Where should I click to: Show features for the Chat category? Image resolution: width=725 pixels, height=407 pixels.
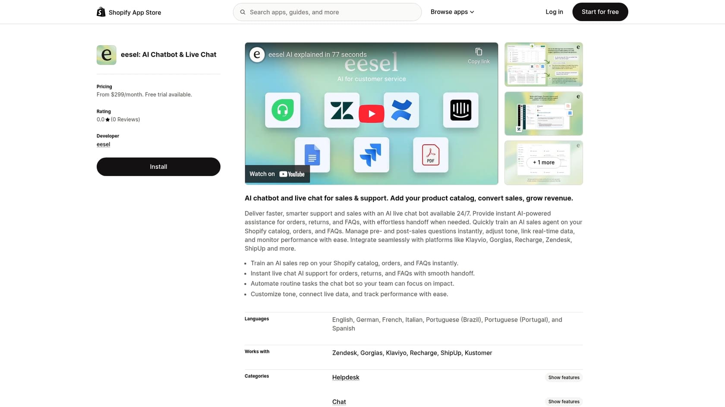tap(564, 401)
